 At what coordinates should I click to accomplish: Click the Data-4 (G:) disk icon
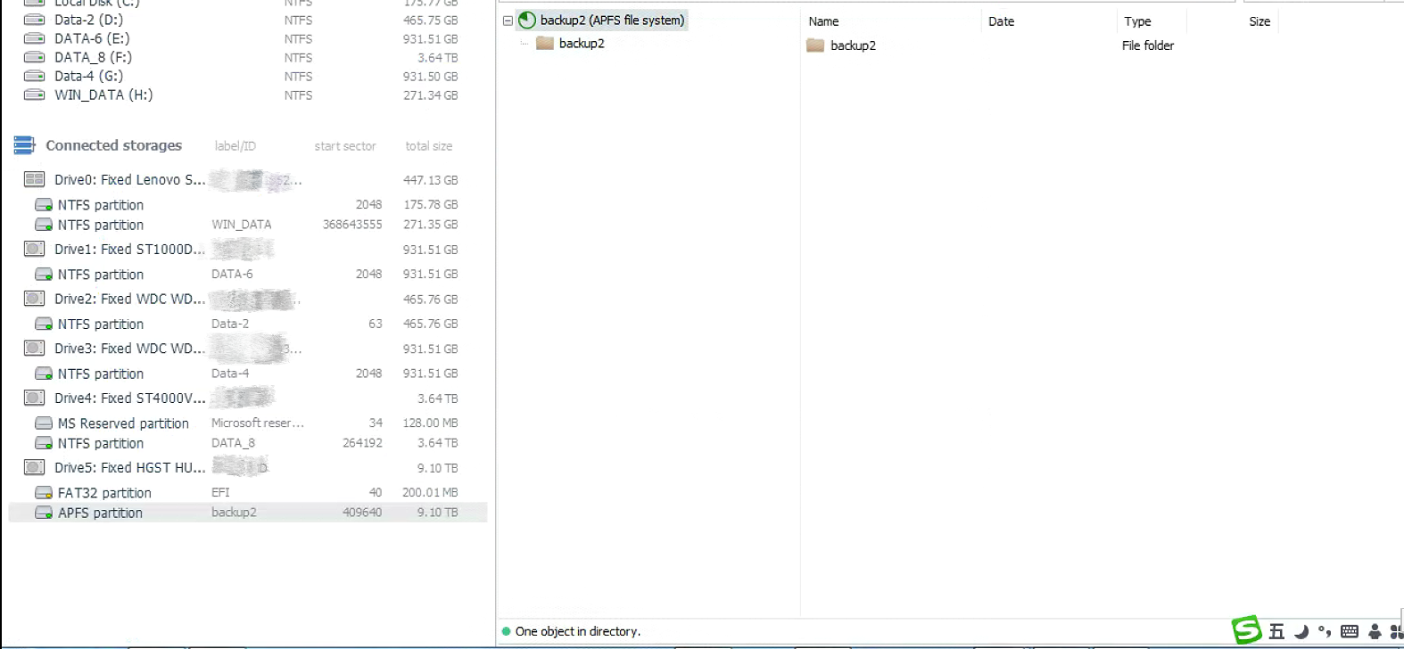(34, 76)
